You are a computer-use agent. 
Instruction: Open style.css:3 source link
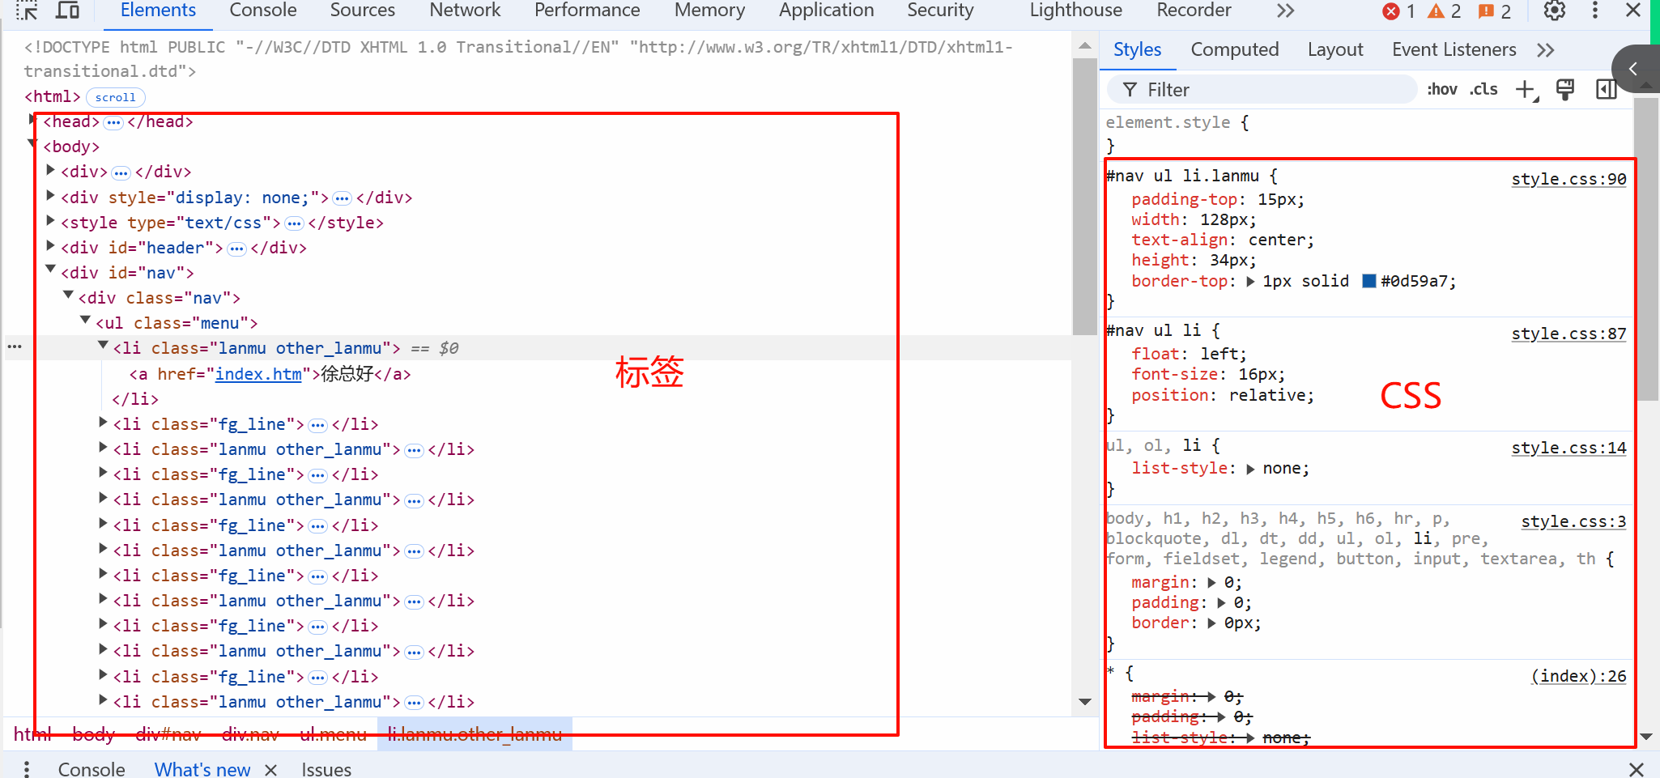pyautogui.click(x=1573, y=521)
